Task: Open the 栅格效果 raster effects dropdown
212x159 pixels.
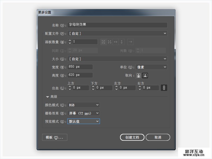Action: (83, 113)
